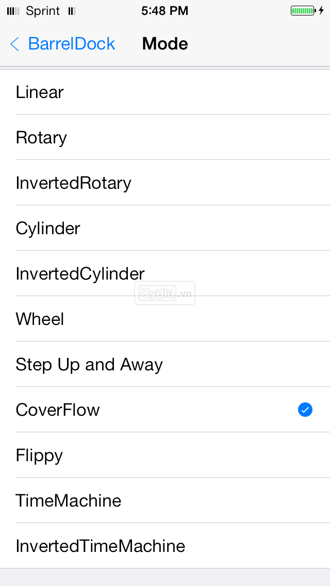Image resolution: width=330 pixels, height=586 pixels.
Task: Choose InvertedRotary mode
Action: click(165, 183)
